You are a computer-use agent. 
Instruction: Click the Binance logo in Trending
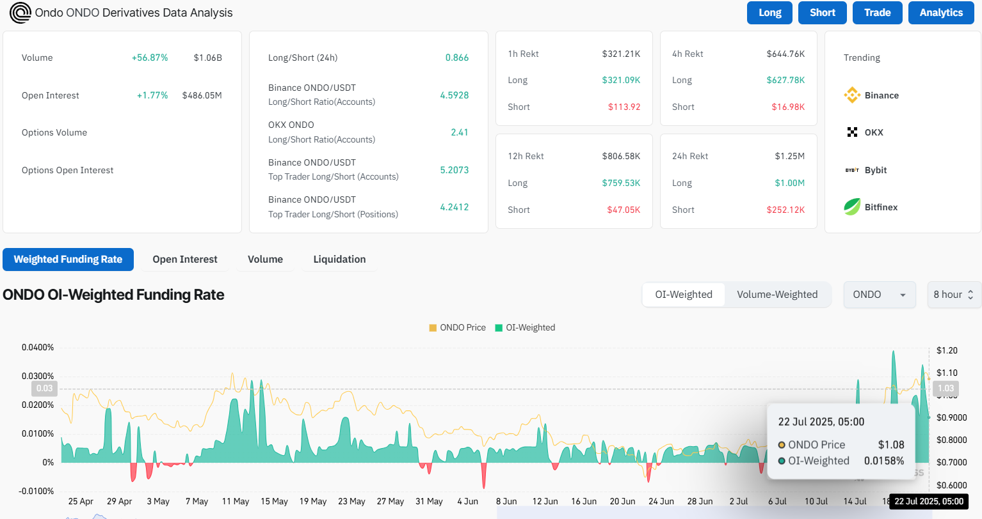pos(852,95)
